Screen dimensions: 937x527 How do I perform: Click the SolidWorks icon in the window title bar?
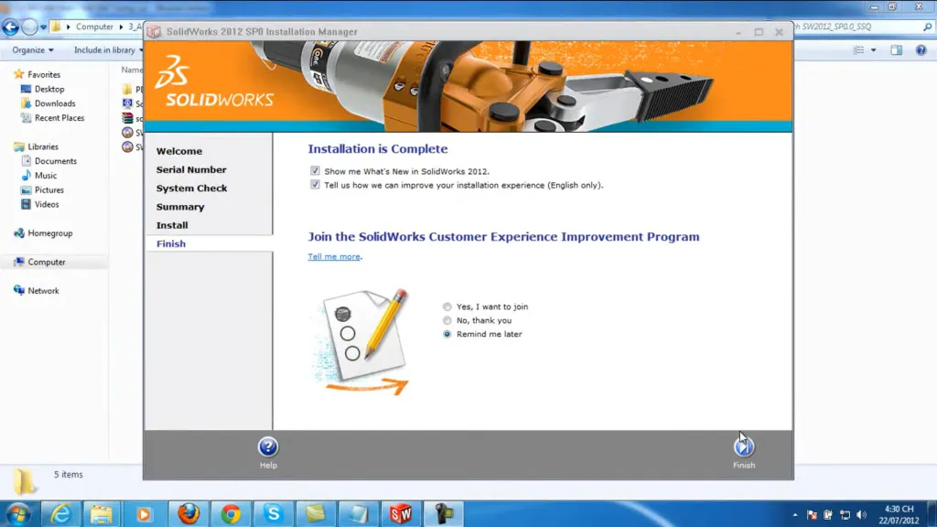154,32
